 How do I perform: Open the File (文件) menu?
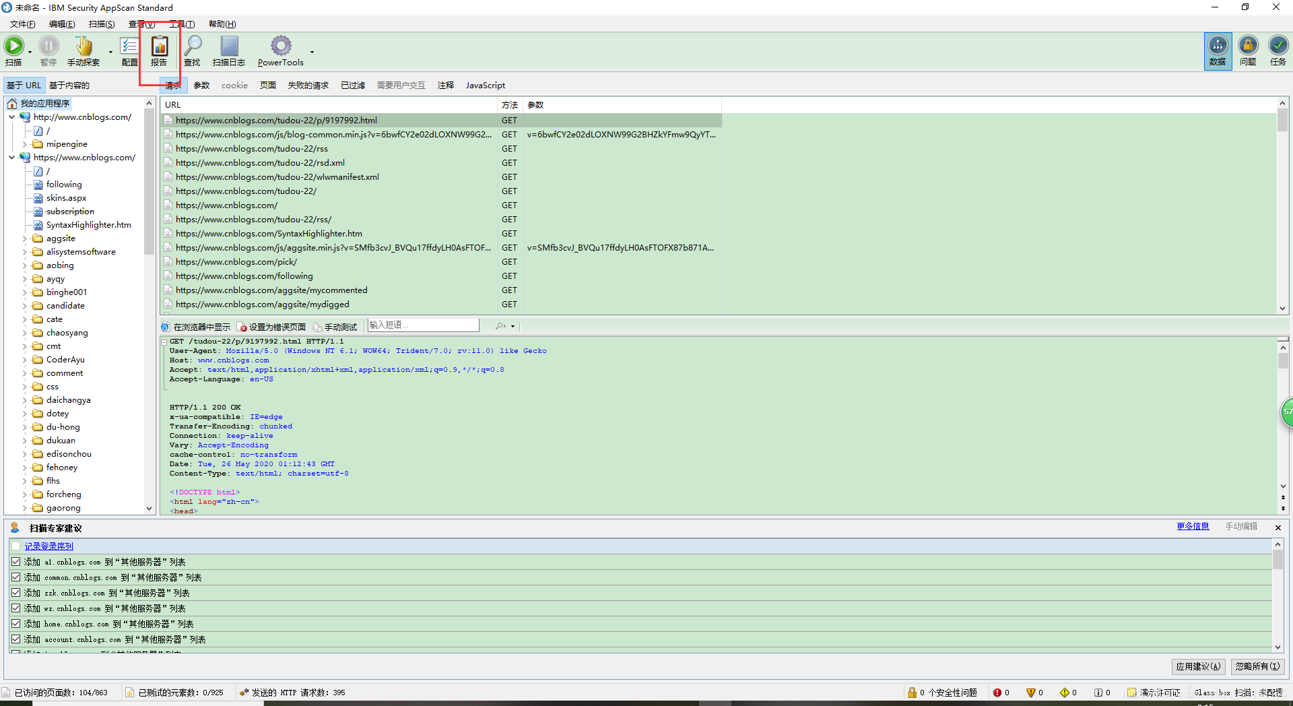(x=22, y=24)
